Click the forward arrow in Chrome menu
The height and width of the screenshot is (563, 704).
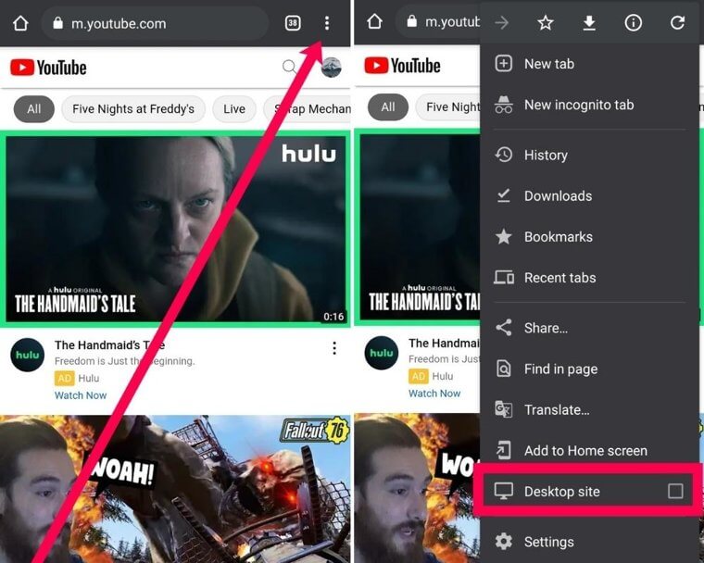[501, 22]
